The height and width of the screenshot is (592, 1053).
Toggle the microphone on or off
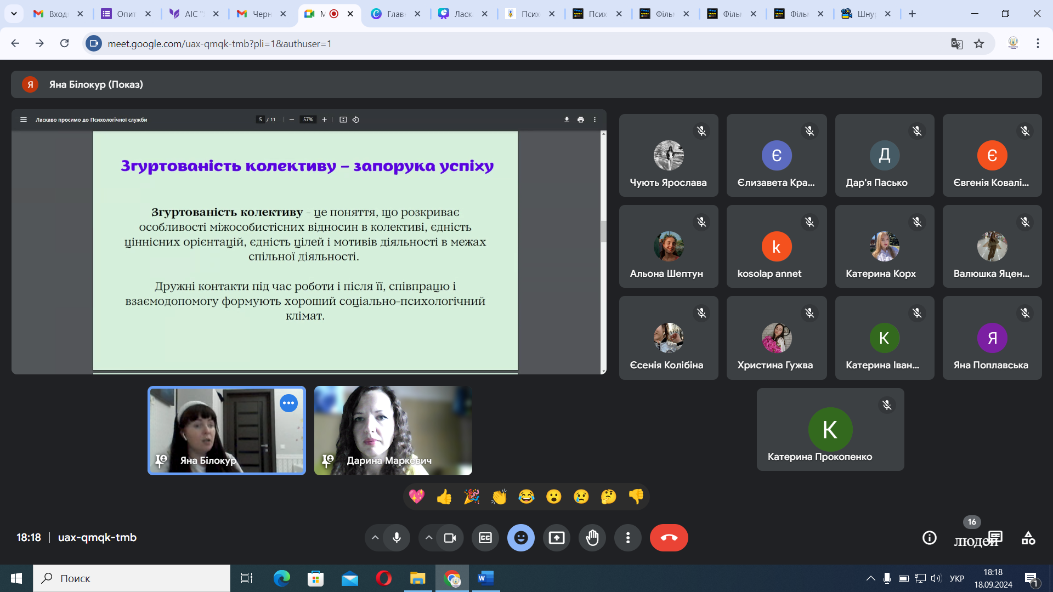click(x=397, y=538)
